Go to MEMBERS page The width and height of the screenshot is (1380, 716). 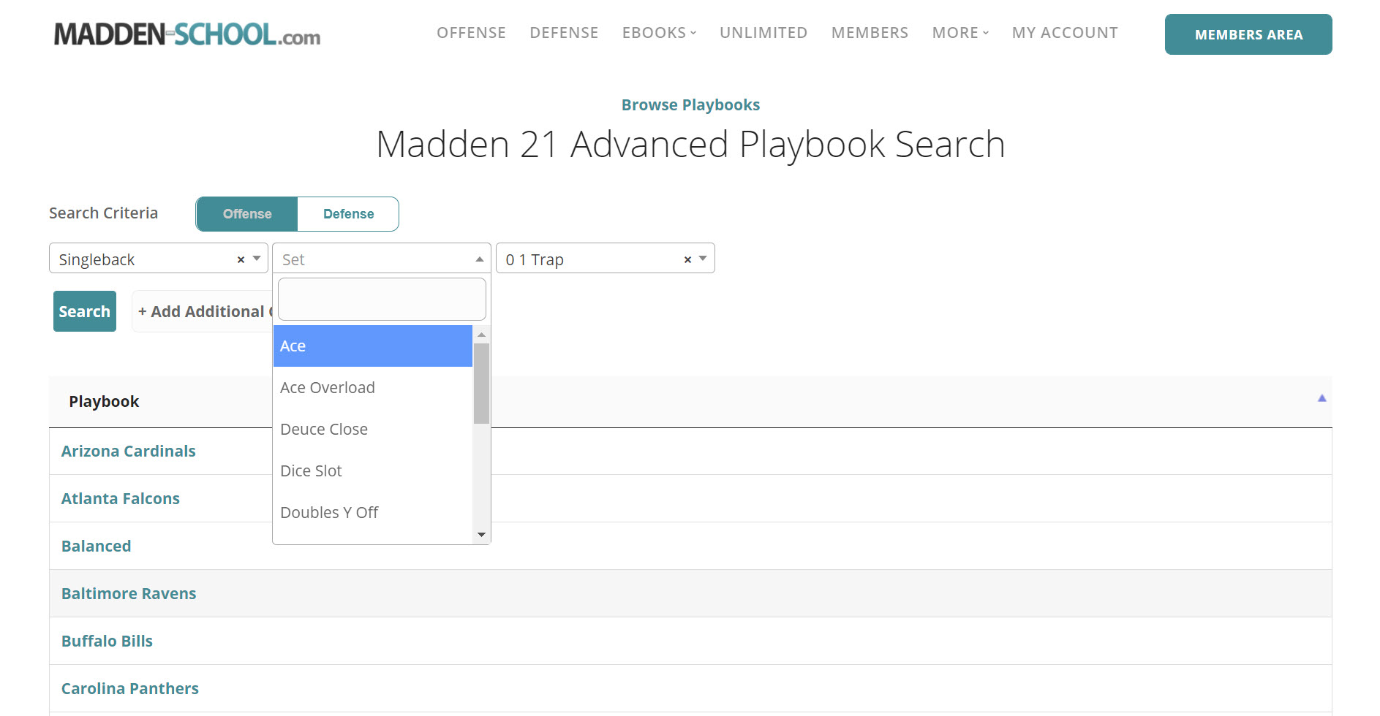870,33
